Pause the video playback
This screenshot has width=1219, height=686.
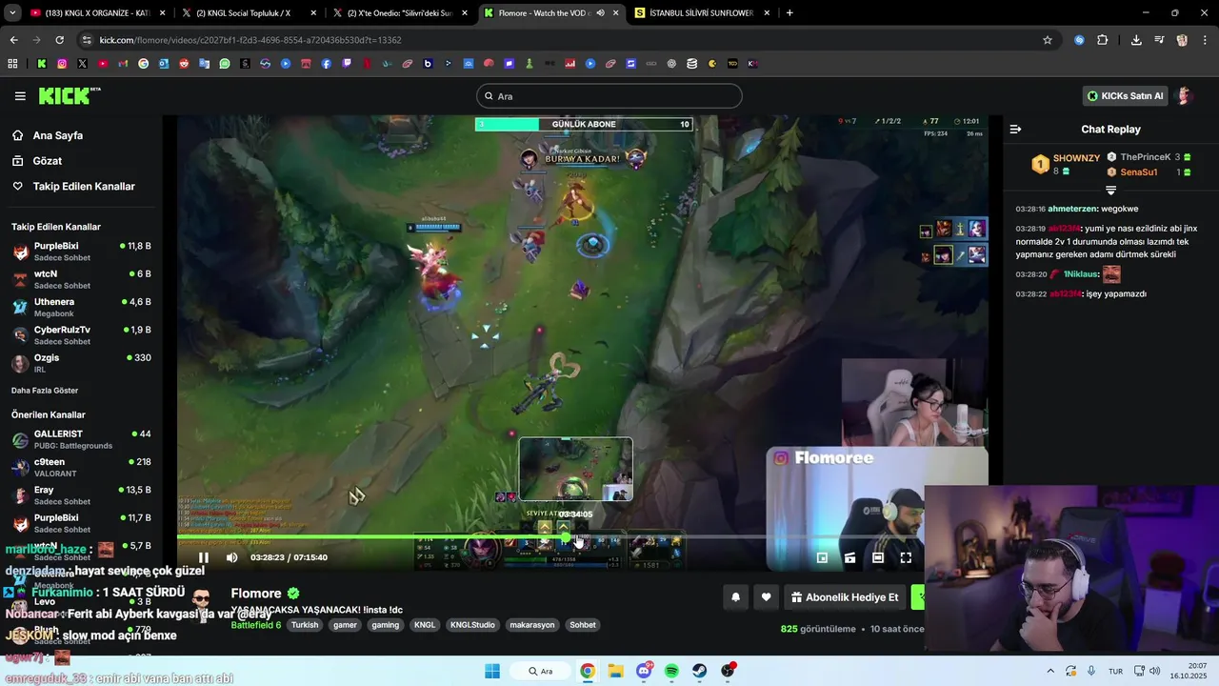(203, 557)
